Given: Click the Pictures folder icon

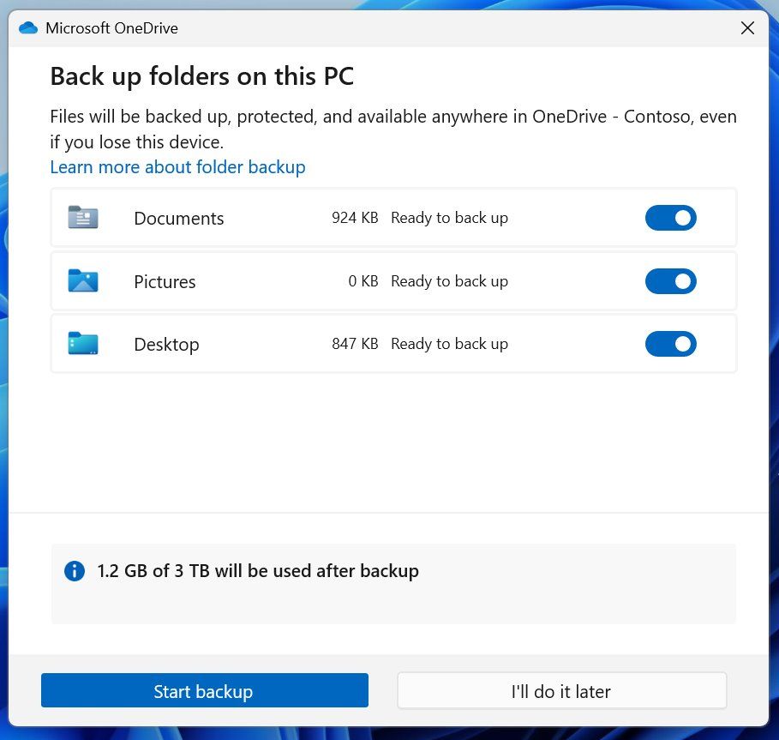Looking at the screenshot, I should 83,281.
